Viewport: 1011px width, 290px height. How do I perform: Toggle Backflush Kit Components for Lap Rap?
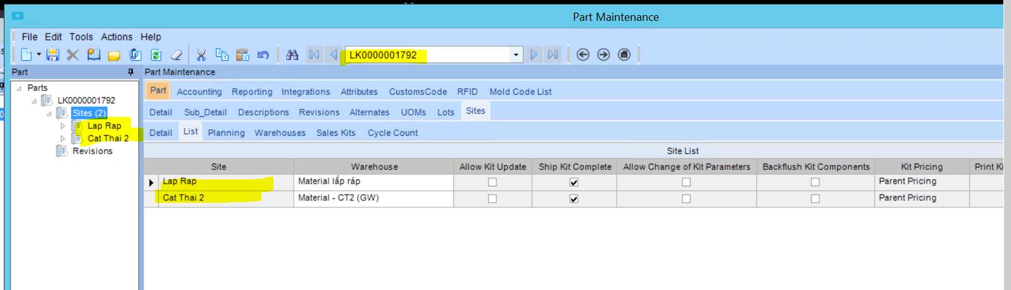tap(815, 182)
